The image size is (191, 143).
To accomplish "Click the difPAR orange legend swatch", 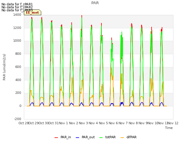I will 122,138.
